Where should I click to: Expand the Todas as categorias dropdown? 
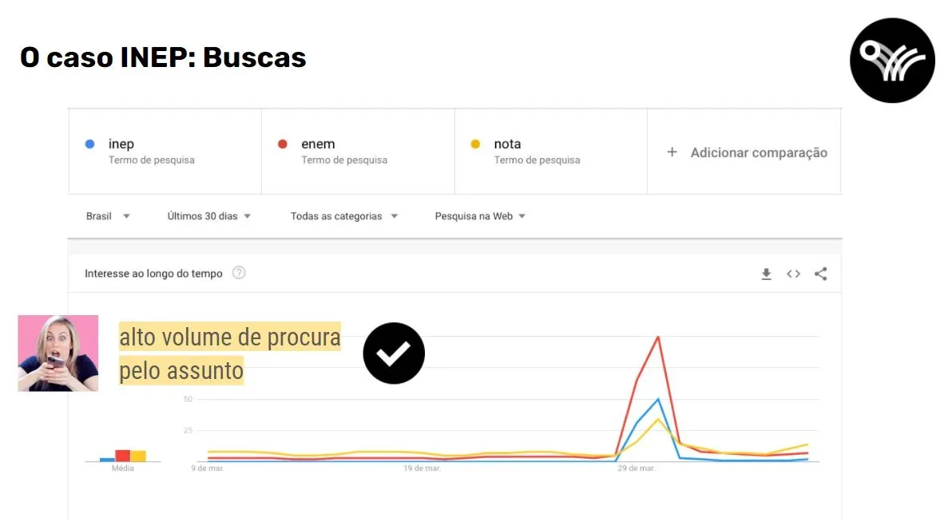[344, 216]
